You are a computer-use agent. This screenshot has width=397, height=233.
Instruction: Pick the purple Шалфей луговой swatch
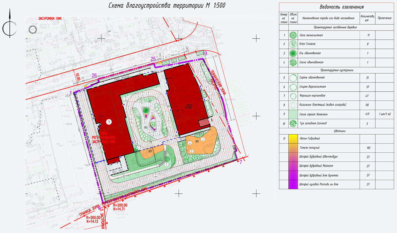tap(293, 184)
